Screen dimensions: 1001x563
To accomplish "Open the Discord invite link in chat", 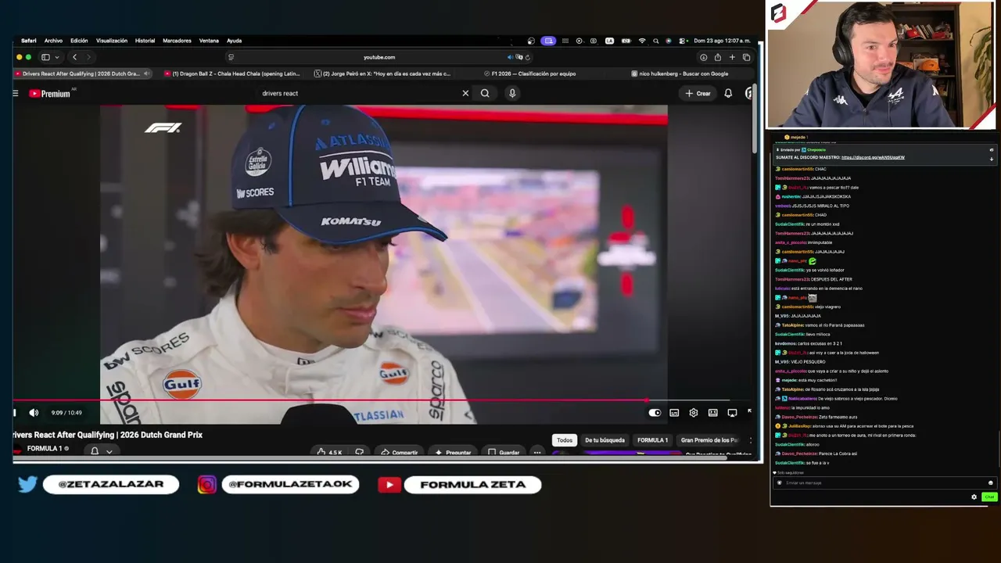I will [873, 157].
